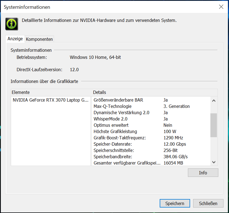Screen dimensions: 229x213
Task: Select the Anzeige tab
Action: (x=15, y=39)
